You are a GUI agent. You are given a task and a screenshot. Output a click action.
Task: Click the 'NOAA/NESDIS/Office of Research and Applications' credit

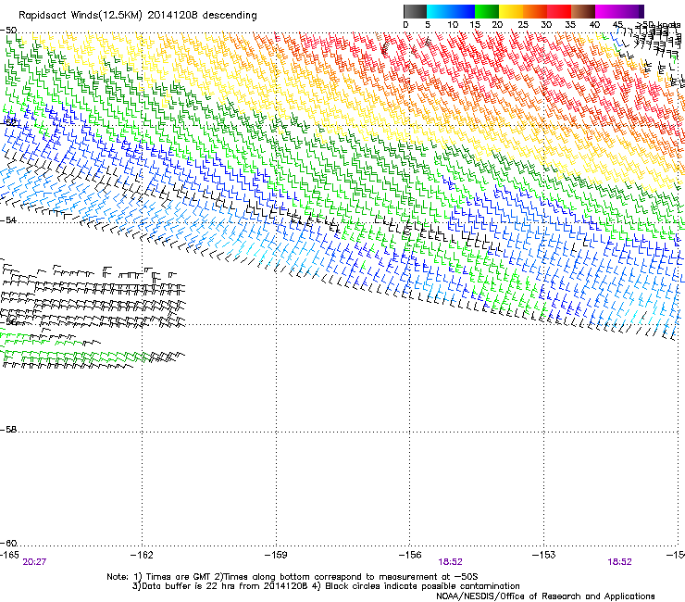[x=545, y=596]
